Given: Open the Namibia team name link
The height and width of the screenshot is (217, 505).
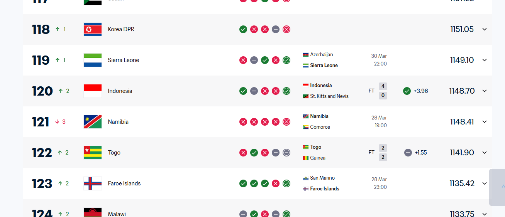Looking at the screenshot, I should [118, 122].
